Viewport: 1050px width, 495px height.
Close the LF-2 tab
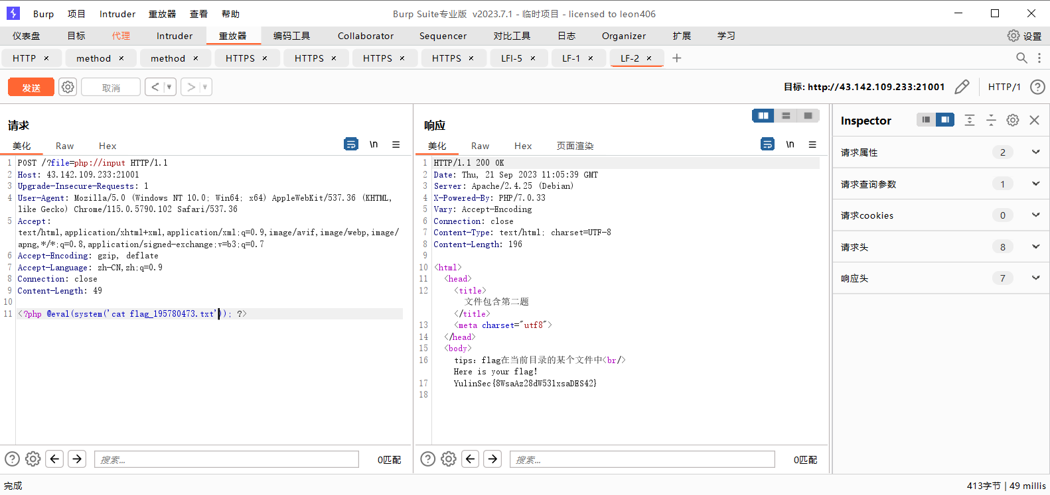coord(649,58)
